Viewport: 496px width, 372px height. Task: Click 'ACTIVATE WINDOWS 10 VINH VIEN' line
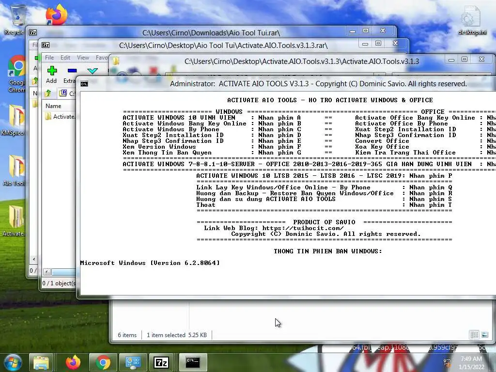(179, 118)
